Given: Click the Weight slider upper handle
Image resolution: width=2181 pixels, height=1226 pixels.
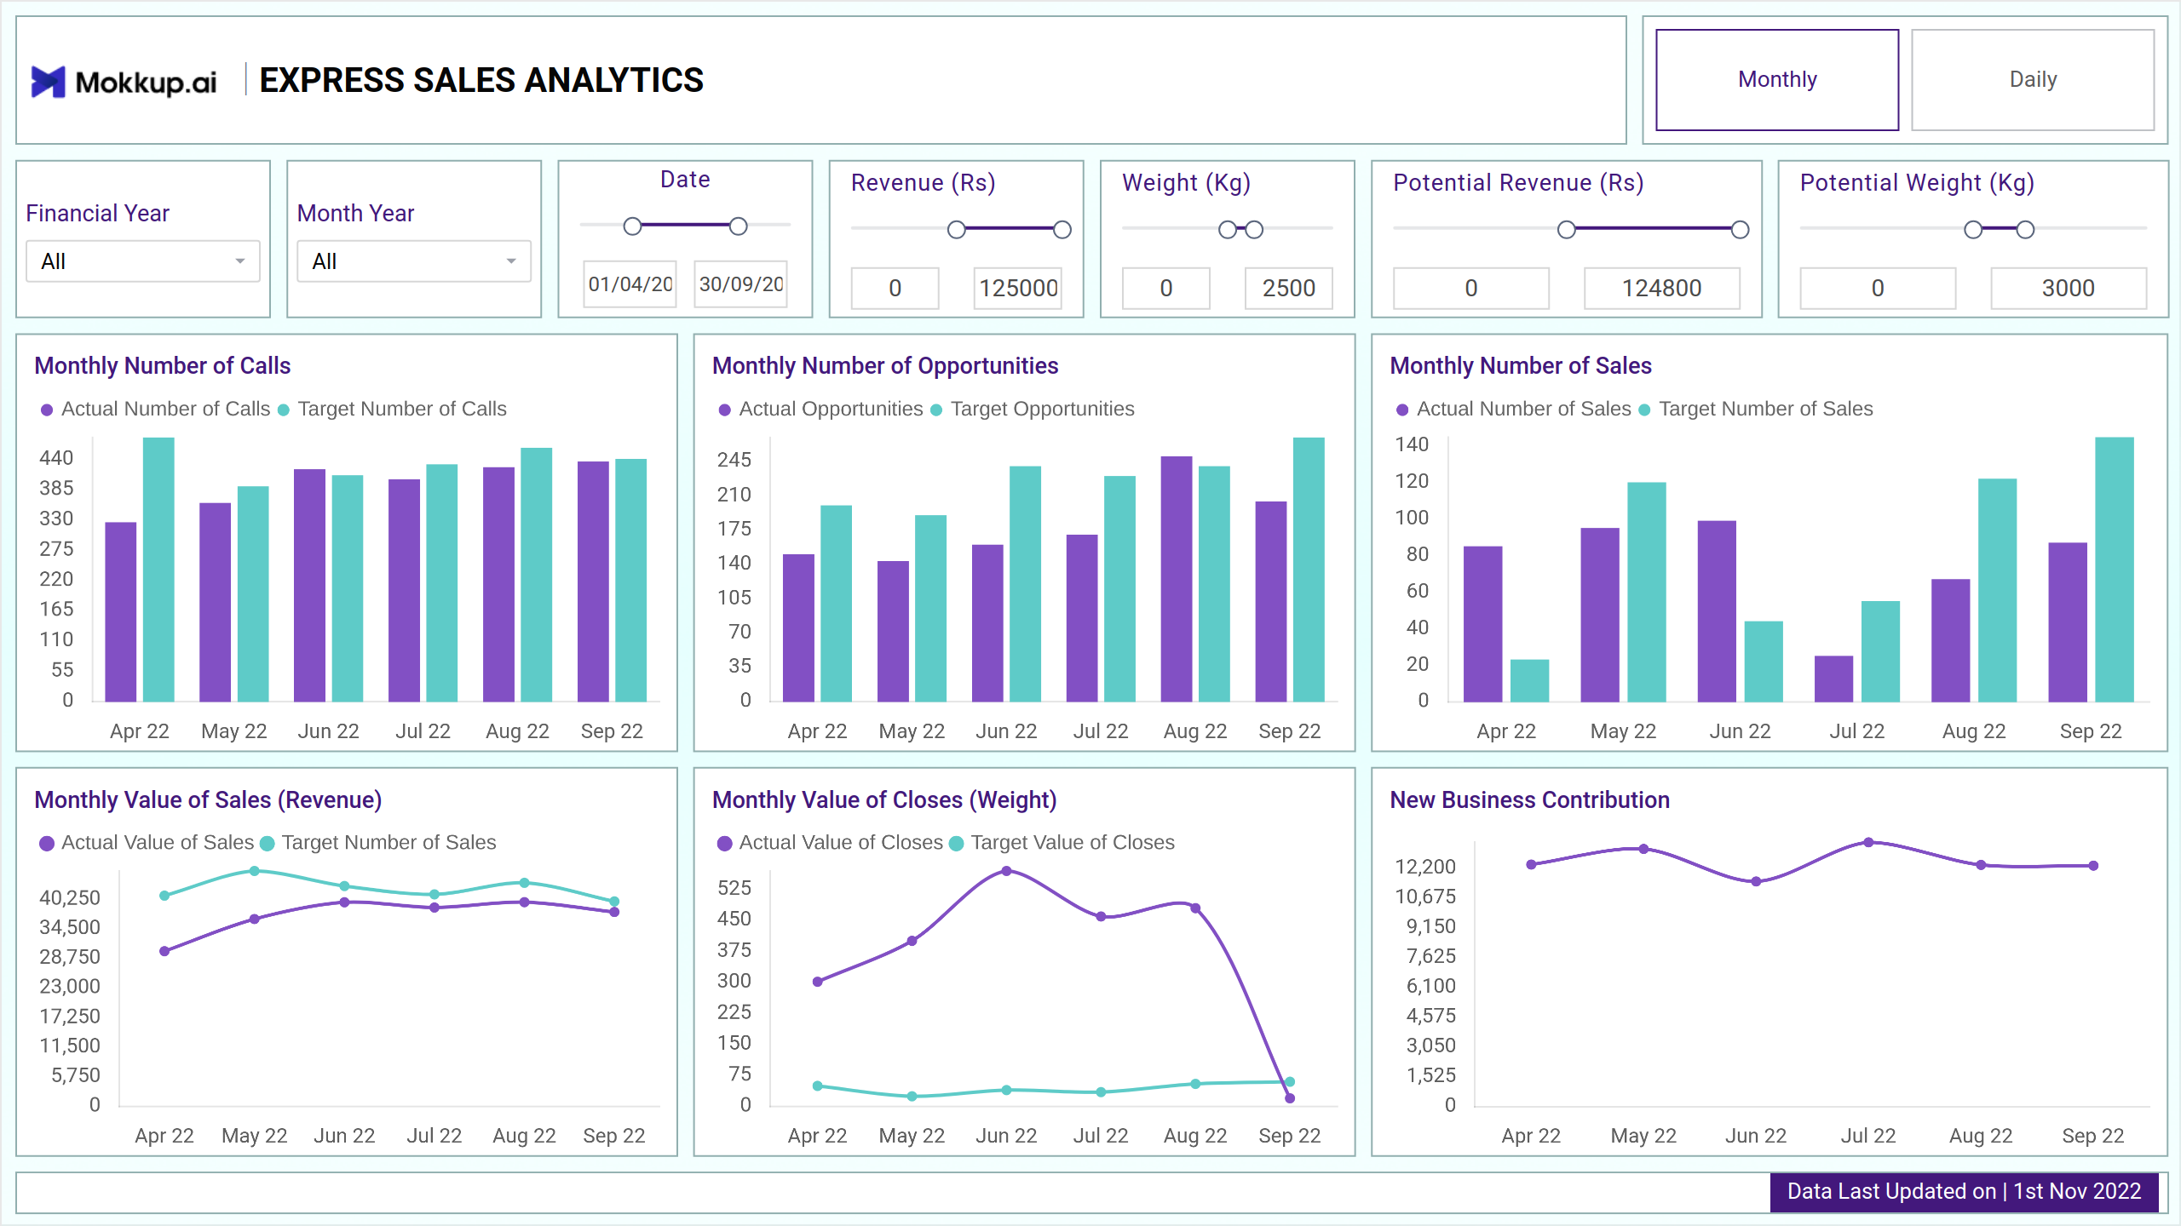Looking at the screenshot, I should tap(1254, 230).
